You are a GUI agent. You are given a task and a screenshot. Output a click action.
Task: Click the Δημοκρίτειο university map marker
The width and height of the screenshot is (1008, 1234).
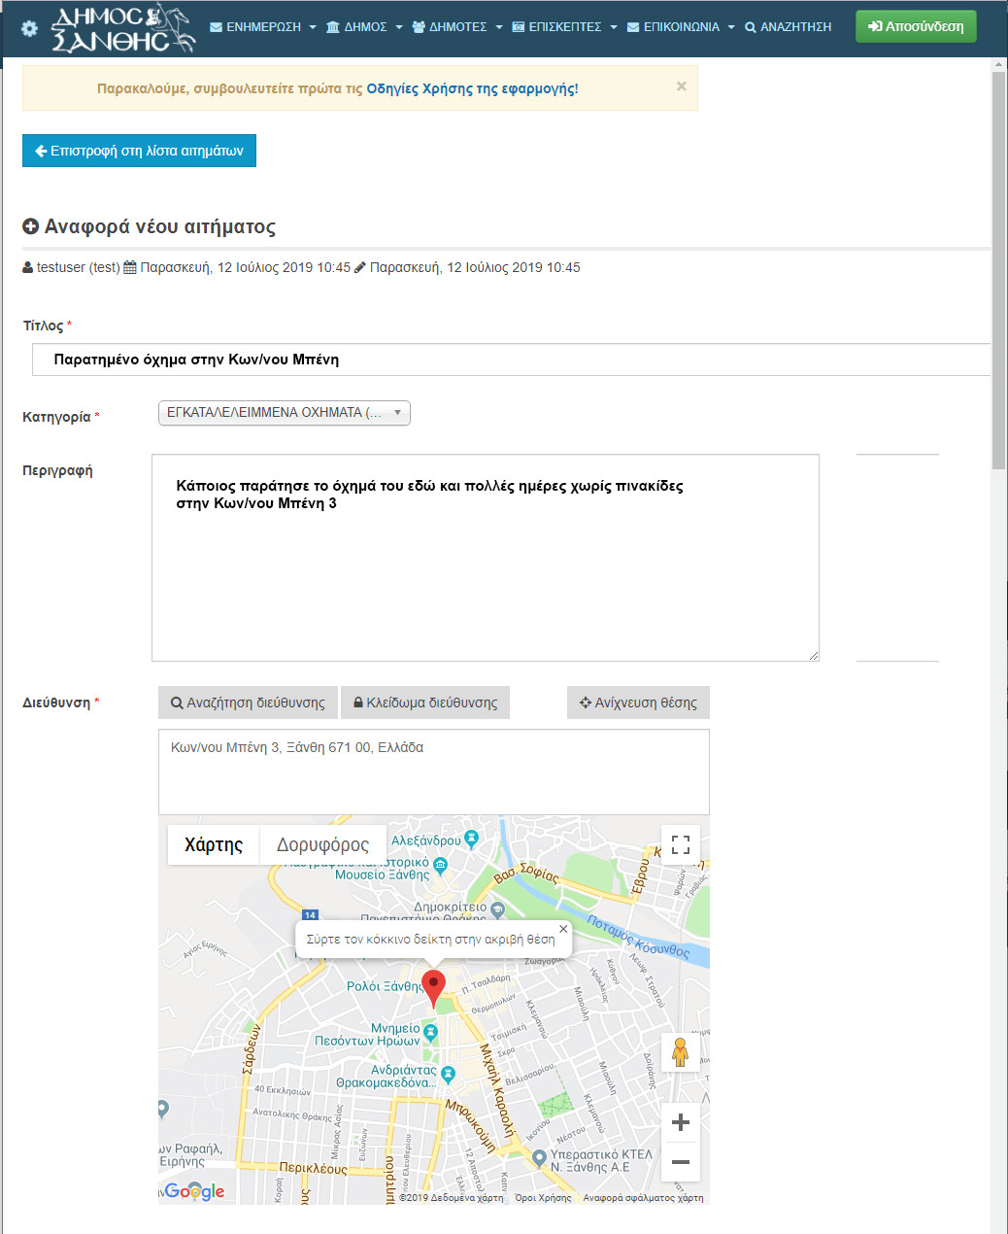498,910
